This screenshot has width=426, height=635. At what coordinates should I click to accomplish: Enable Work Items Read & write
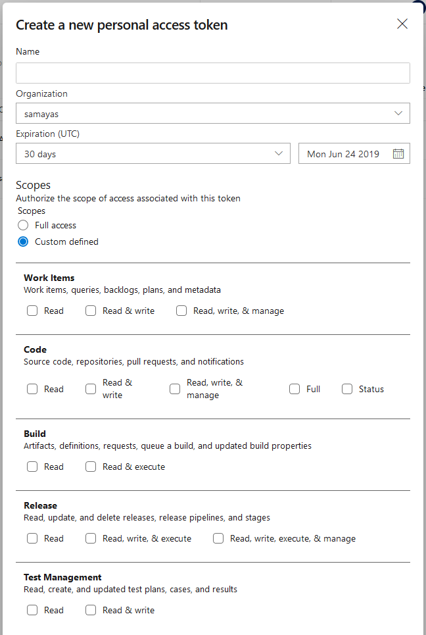[x=91, y=311]
